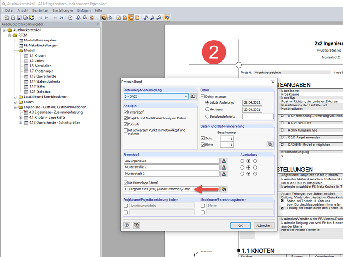Toggle the Firmenkopf checkbox

(125, 112)
